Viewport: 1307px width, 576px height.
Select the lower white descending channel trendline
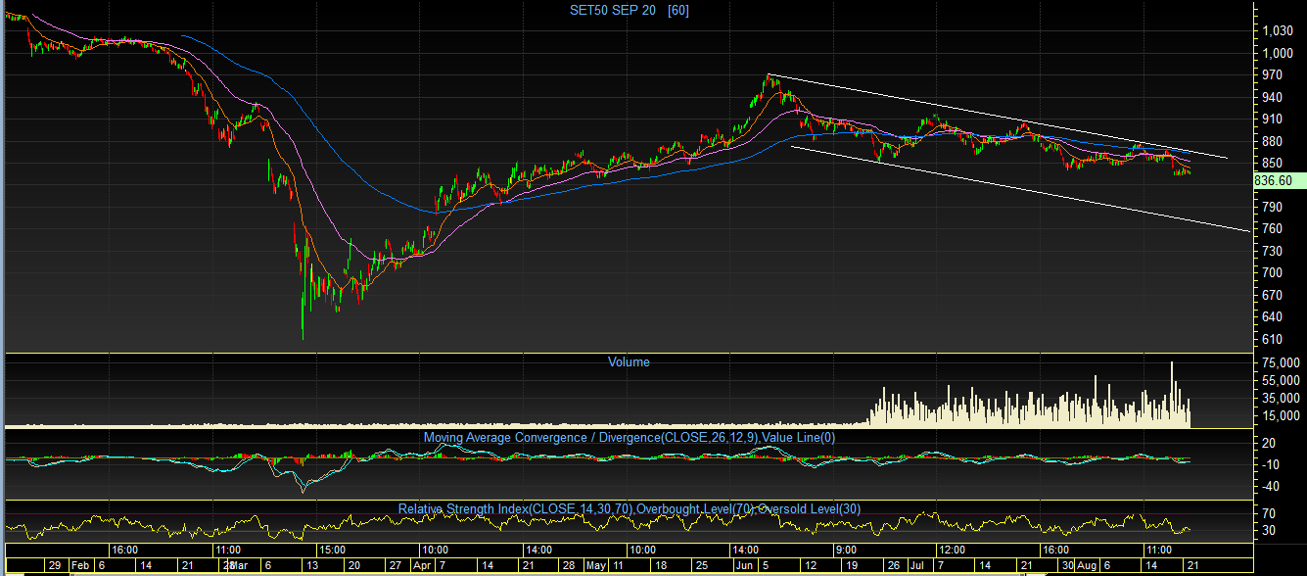click(x=1018, y=189)
